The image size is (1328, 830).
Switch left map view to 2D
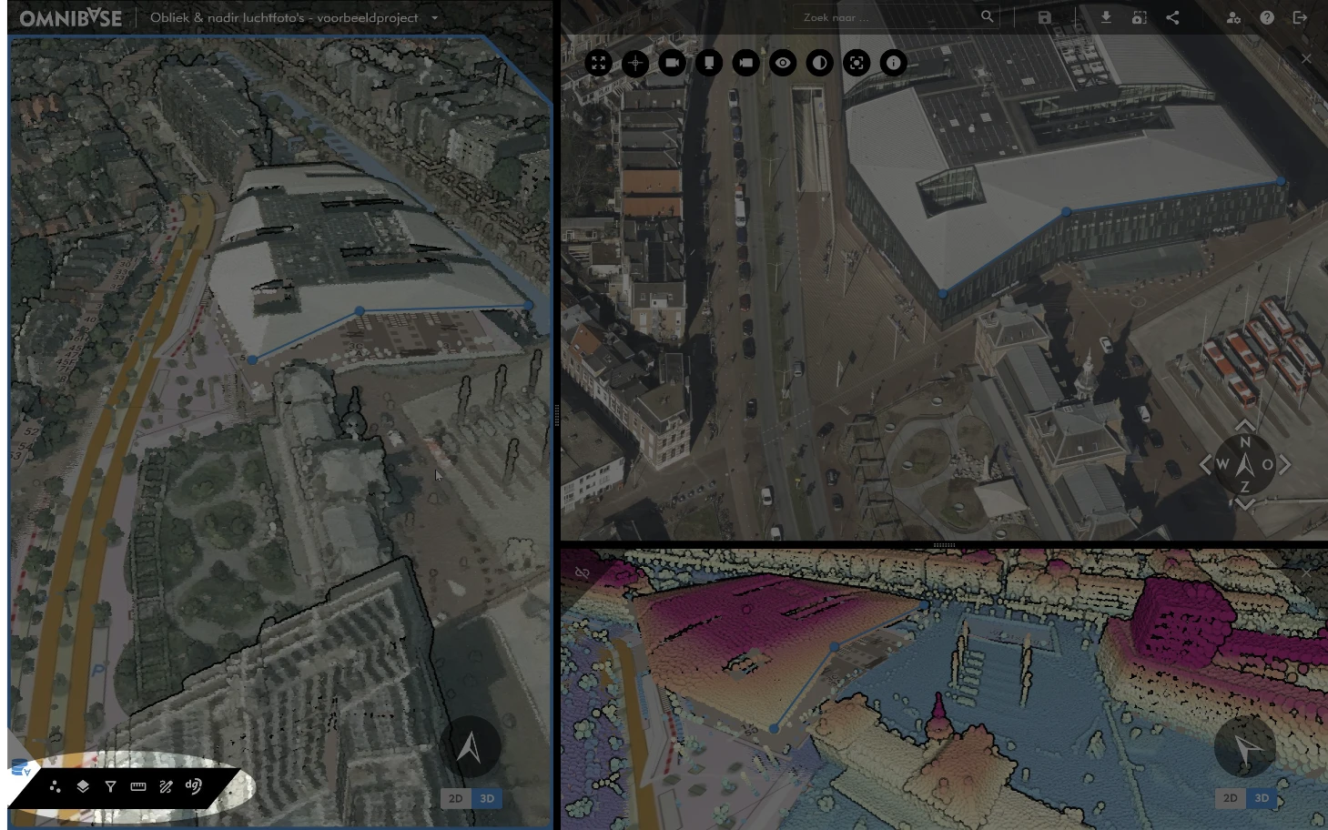[x=455, y=798]
